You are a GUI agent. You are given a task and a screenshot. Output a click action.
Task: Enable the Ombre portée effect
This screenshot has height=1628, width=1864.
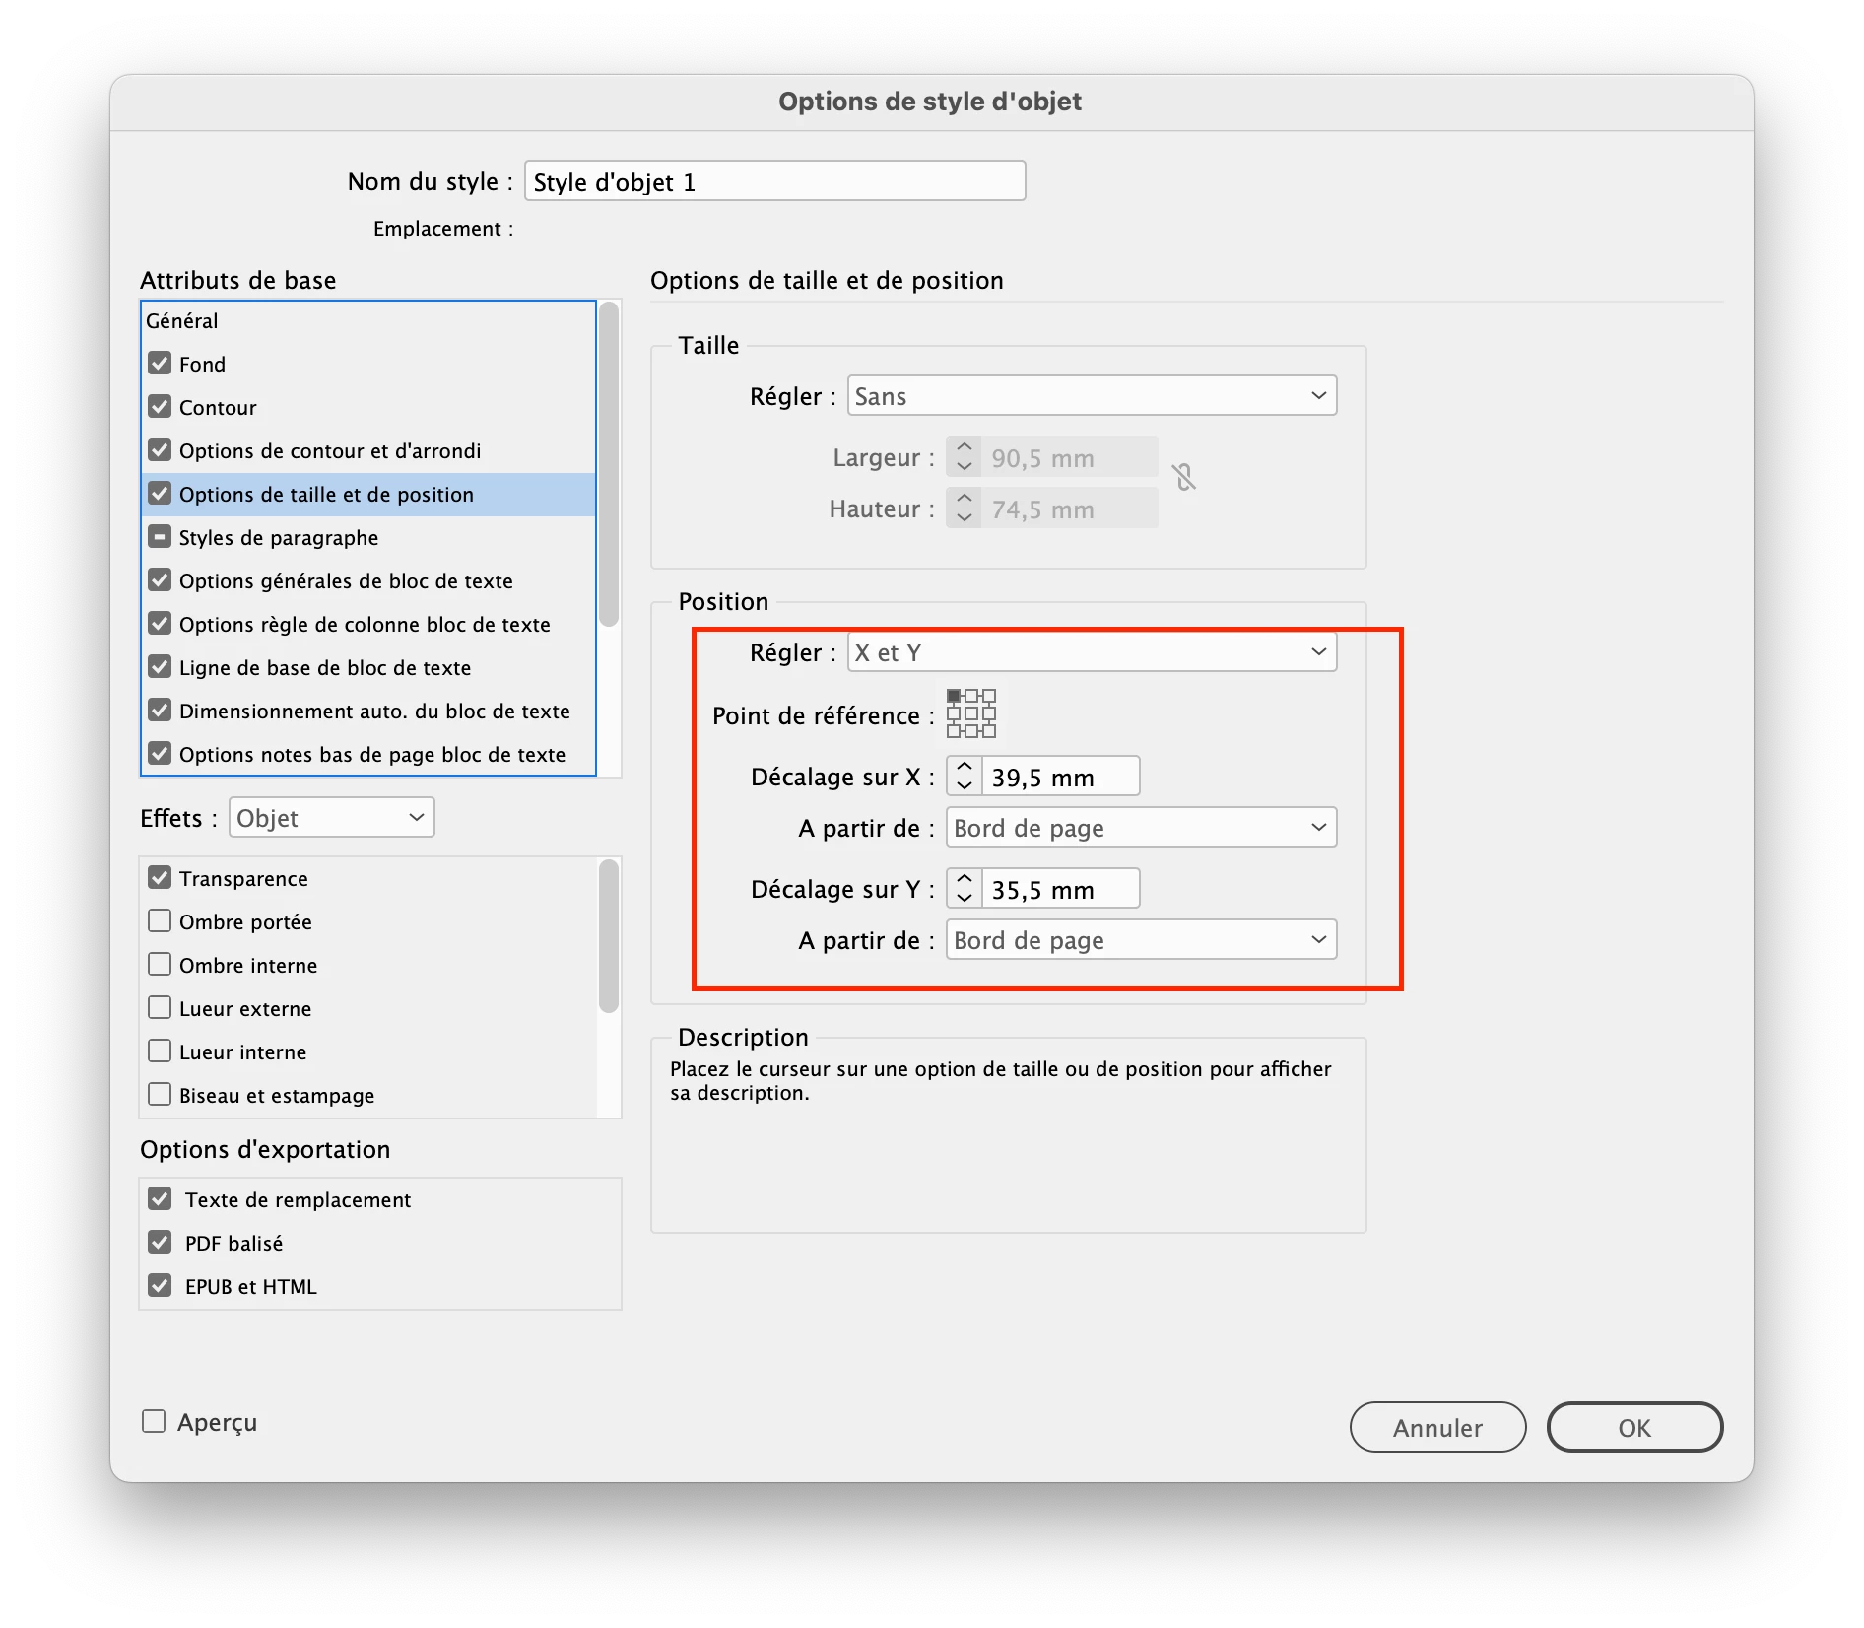(160, 921)
